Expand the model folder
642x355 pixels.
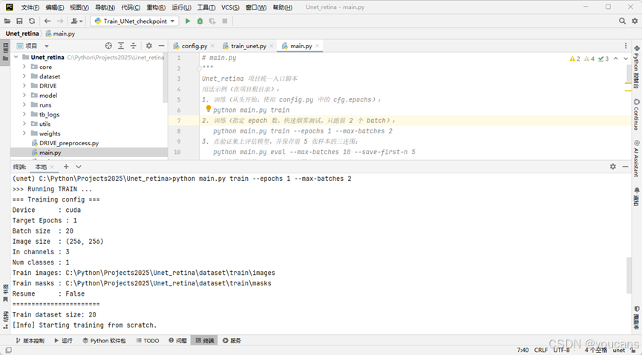24,96
